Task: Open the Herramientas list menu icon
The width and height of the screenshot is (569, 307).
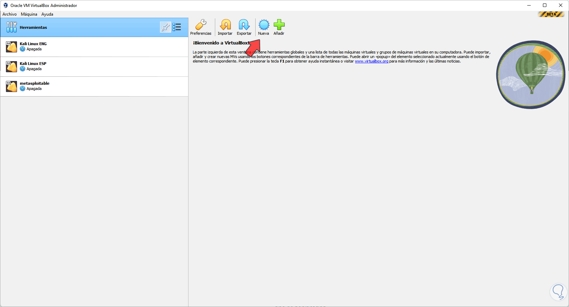Action: [177, 27]
